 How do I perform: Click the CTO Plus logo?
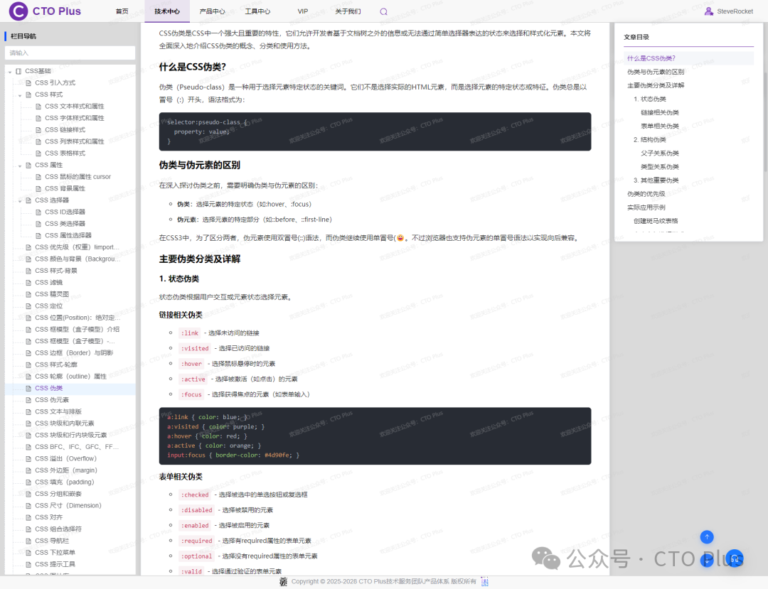point(45,11)
